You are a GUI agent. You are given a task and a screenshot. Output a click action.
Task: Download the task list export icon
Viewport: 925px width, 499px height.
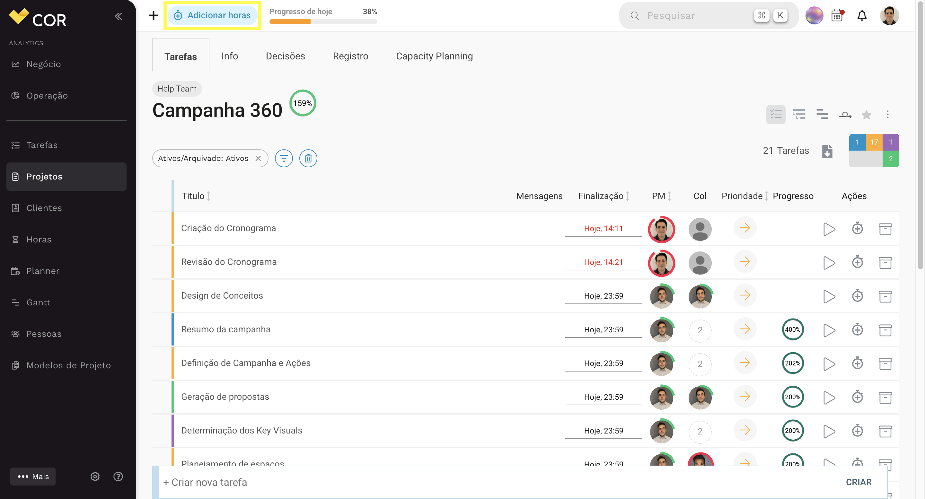pos(827,151)
